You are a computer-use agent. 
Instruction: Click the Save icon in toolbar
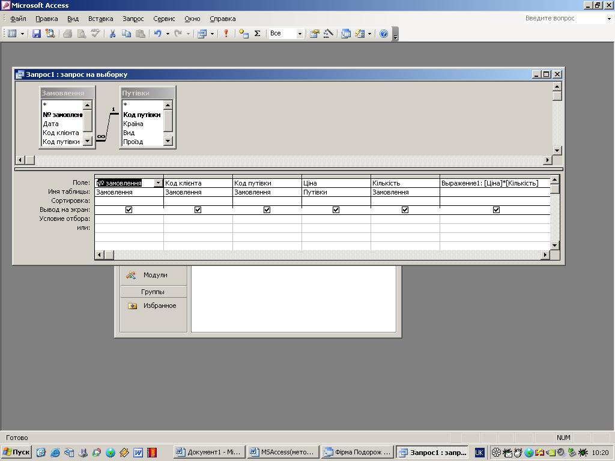tap(37, 34)
